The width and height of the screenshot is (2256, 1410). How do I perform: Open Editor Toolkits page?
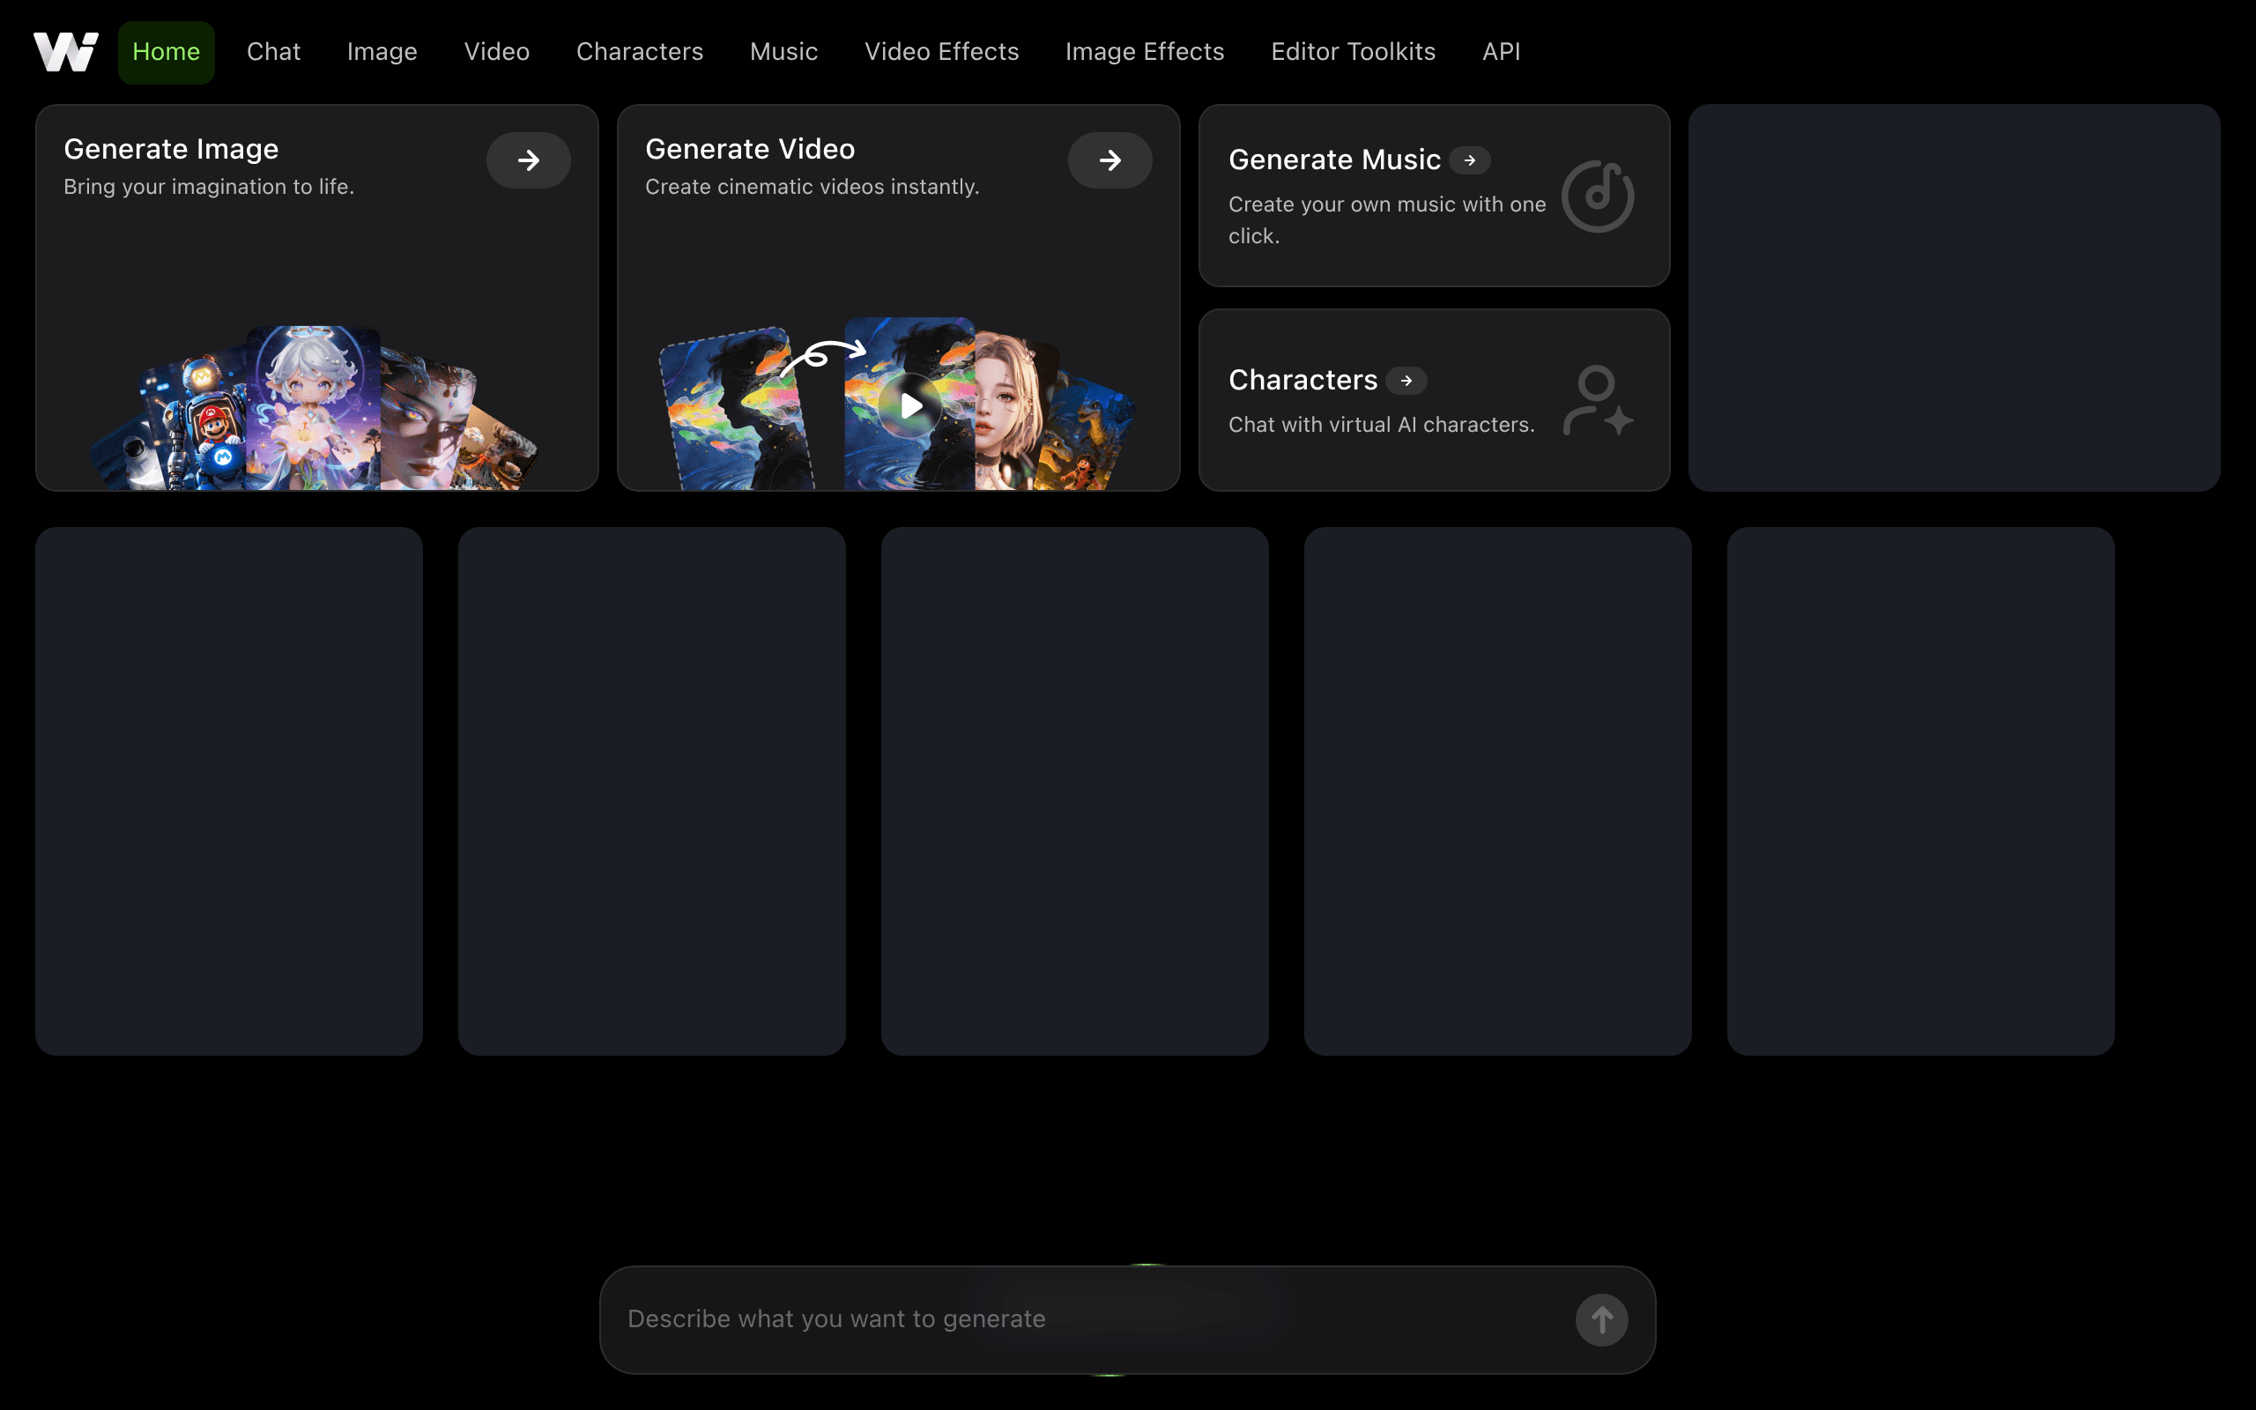coord(1354,52)
